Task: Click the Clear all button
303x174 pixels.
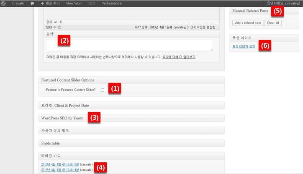Action: pos(273,23)
